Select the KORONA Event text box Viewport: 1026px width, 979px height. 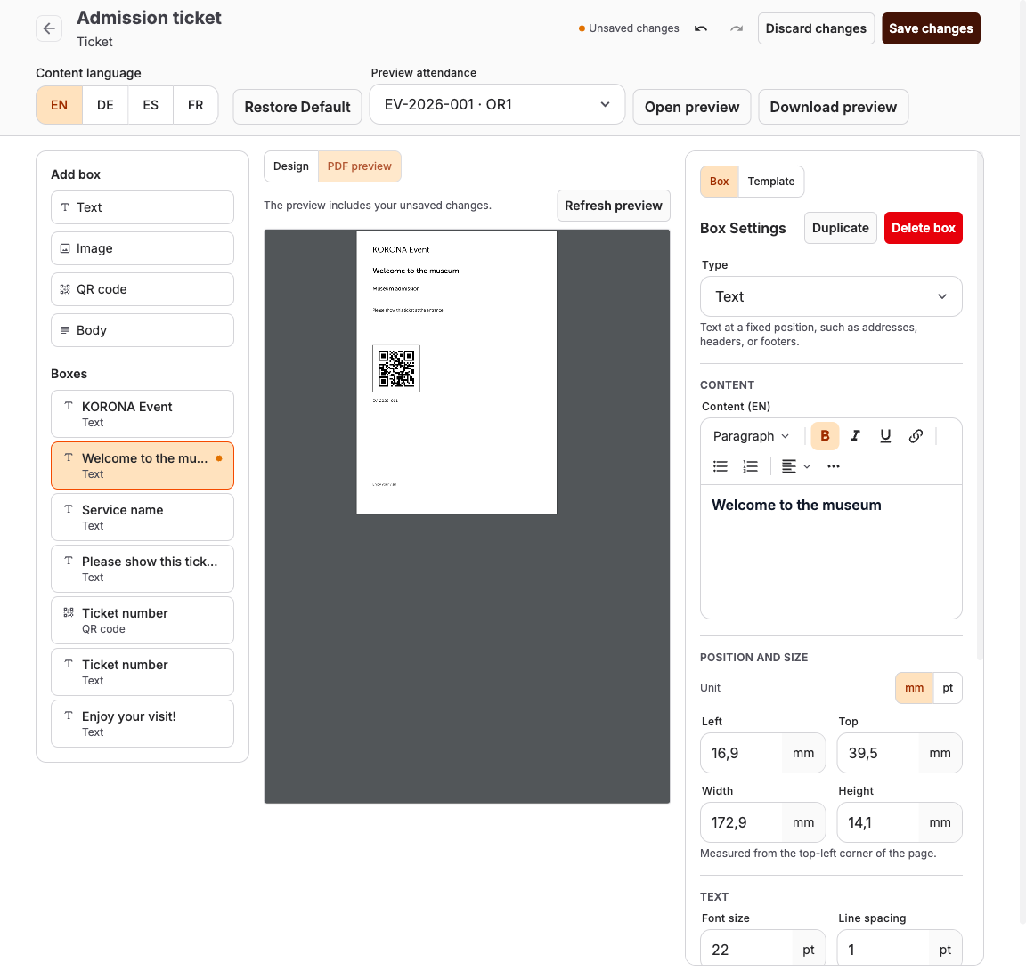coord(142,414)
